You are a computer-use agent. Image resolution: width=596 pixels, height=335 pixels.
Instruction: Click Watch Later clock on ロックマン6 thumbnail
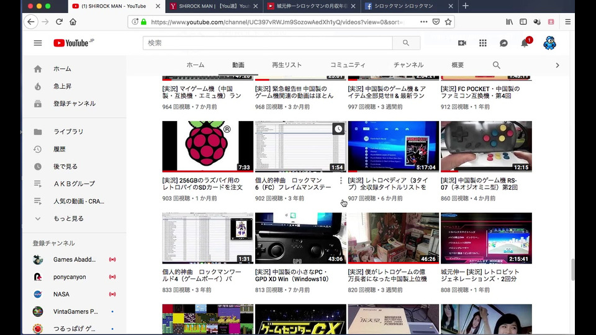pyautogui.click(x=338, y=129)
